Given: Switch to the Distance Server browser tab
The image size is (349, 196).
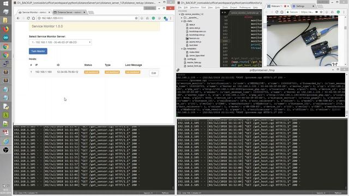Looking at the screenshot, I should click(x=69, y=12).
